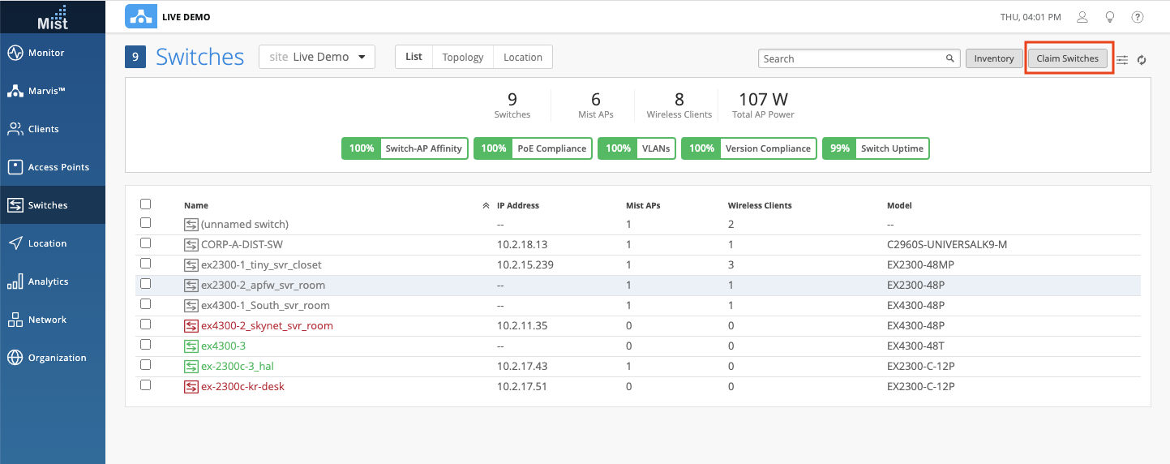Sort by the Name column arrow

[x=486, y=206]
